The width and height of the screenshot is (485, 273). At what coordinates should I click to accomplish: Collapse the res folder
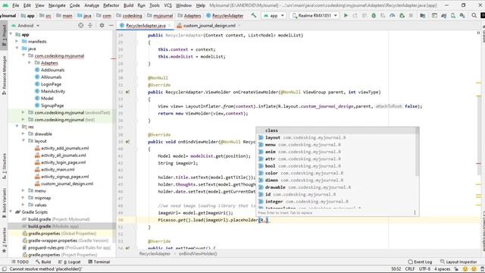tap(17, 127)
